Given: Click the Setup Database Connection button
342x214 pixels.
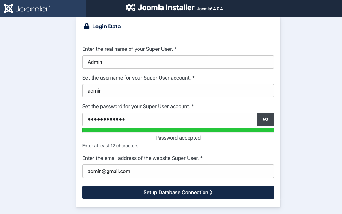Looking at the screenshot, I should pos(178,192).
